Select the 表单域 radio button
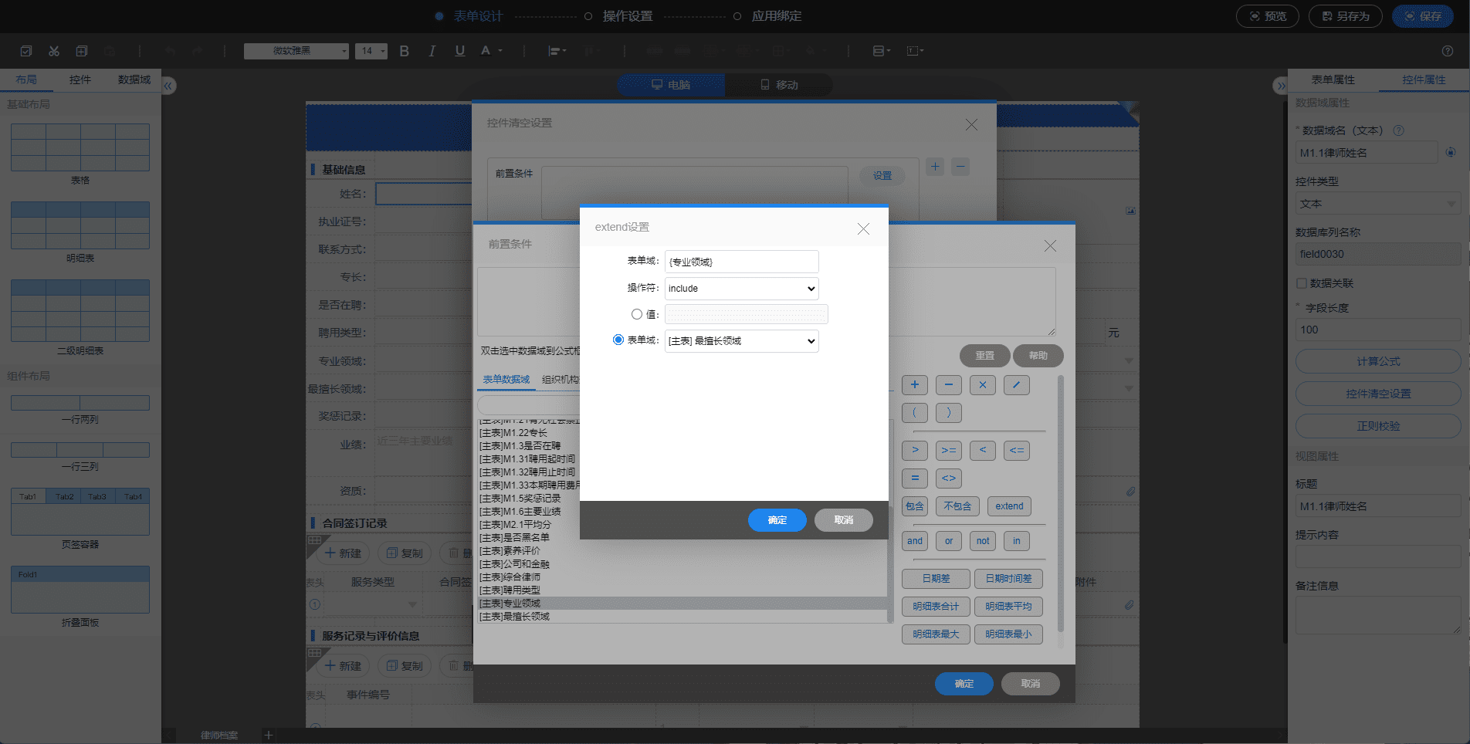1470x744 pixels. pyautogui.click(x=618, y=340)
